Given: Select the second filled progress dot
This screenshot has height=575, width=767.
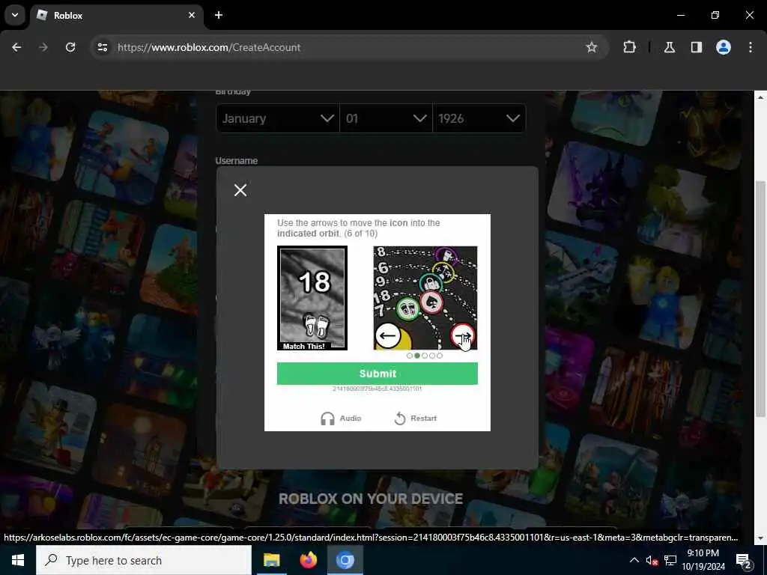Looking at the screenshot, I should [x=416, y=356].
